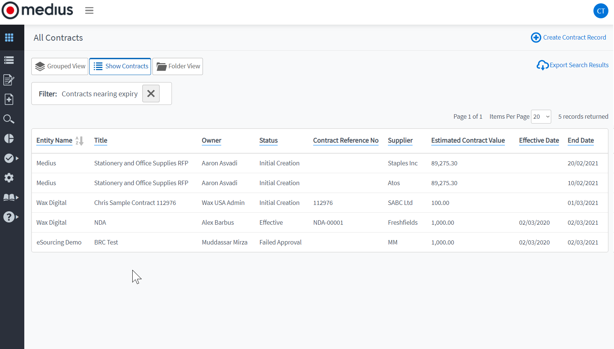Screen dimensions: 614x349
Task: Click the SABC Ltd supplier cell
Action: (400, 203)
